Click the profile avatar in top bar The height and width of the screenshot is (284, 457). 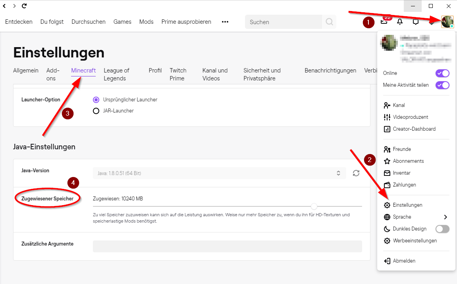coord(447,22)
